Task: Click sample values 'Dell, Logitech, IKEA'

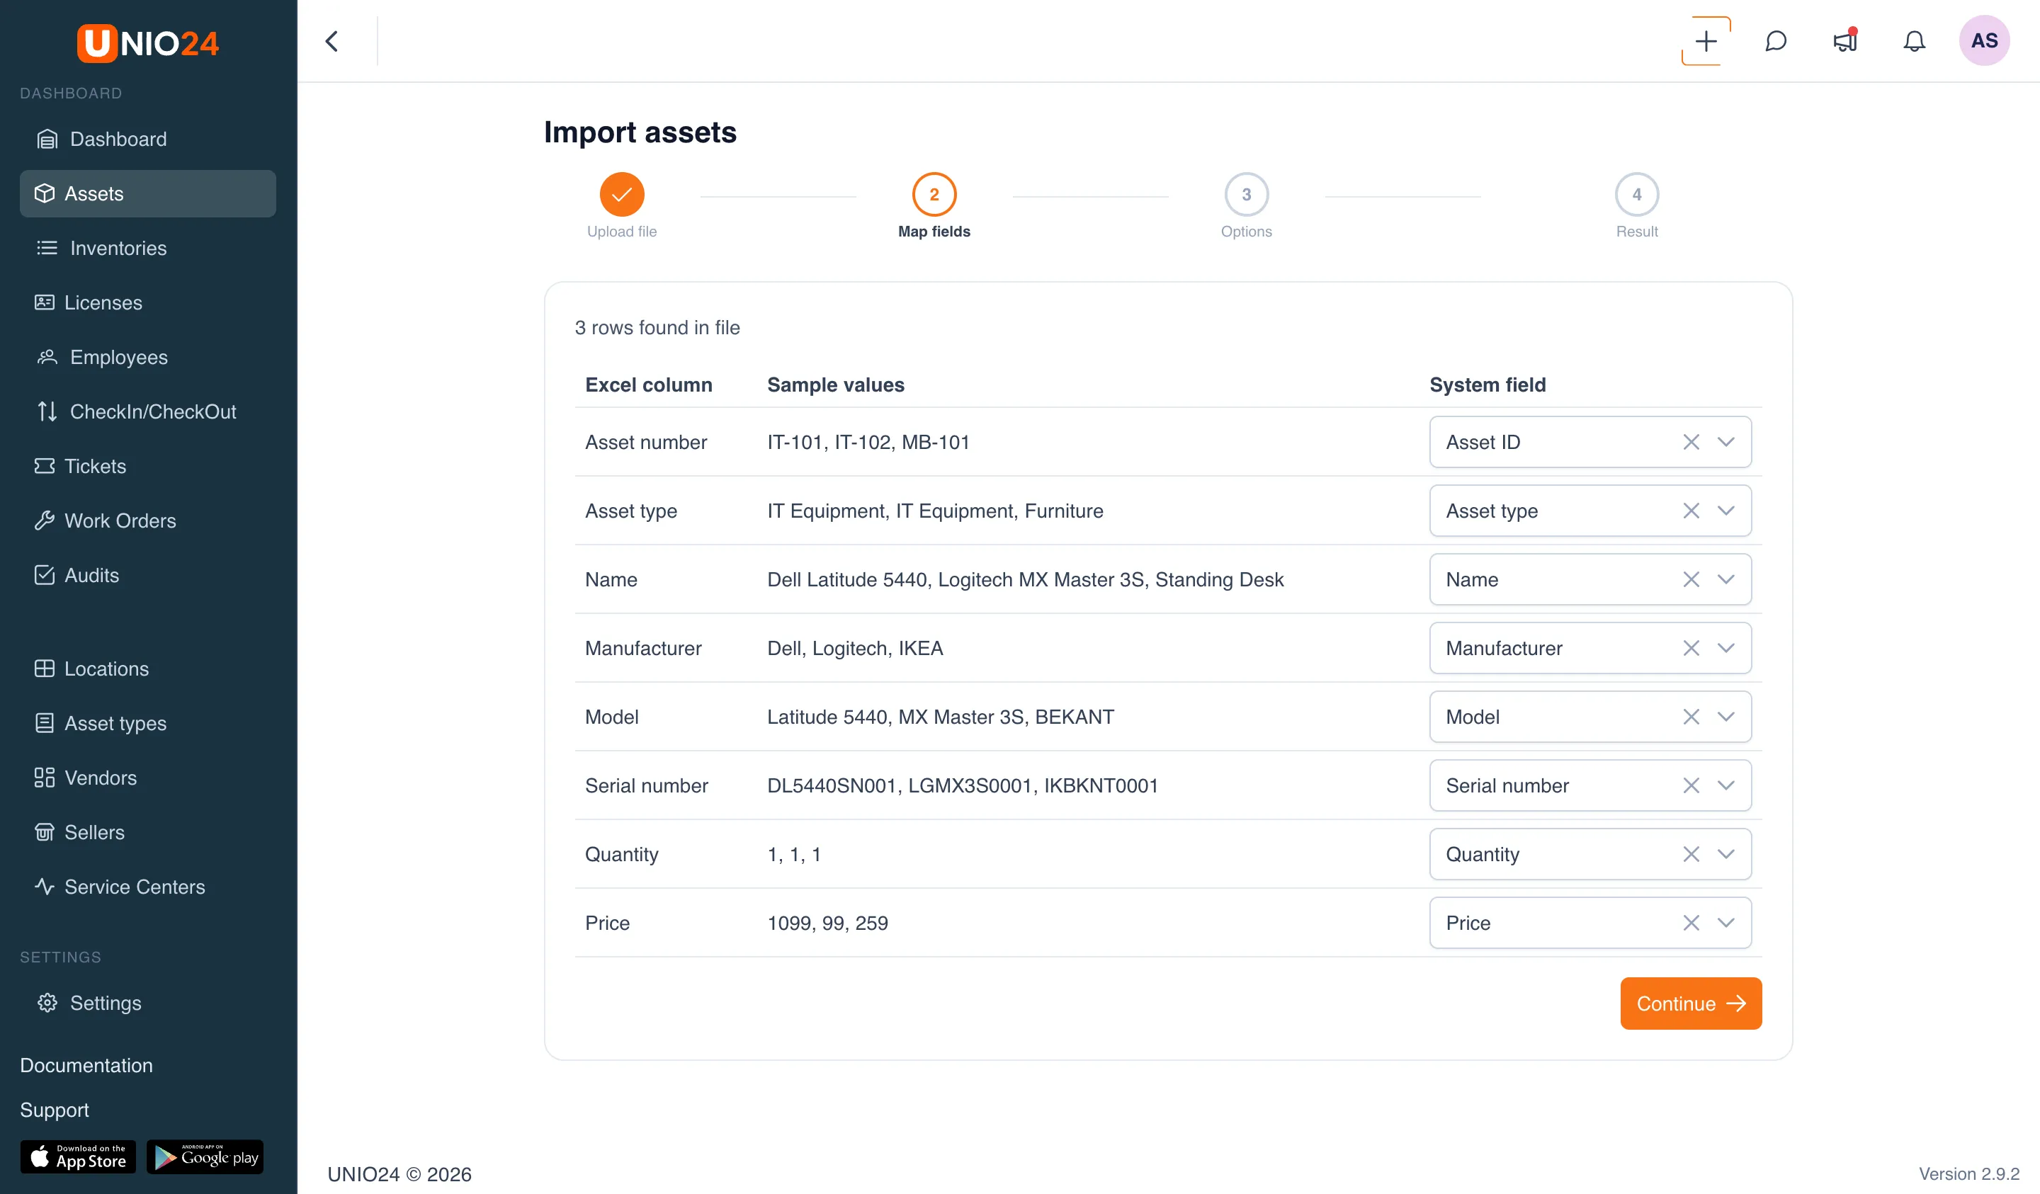Action: tap(855, 649)
